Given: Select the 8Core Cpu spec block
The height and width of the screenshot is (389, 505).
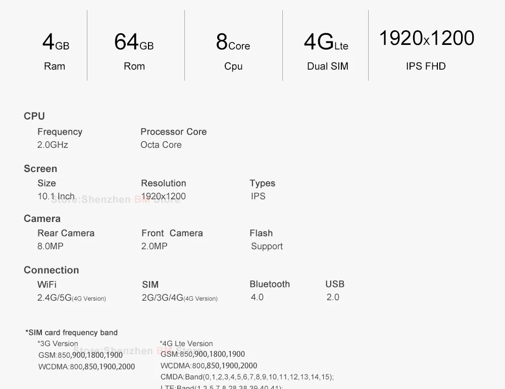Looking at the screenshot, I should point(233,51).
